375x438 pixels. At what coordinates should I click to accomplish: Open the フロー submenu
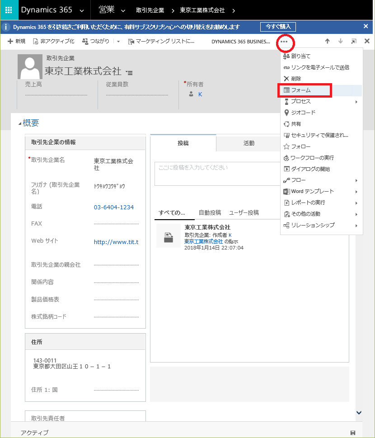[x=321, y=180]
